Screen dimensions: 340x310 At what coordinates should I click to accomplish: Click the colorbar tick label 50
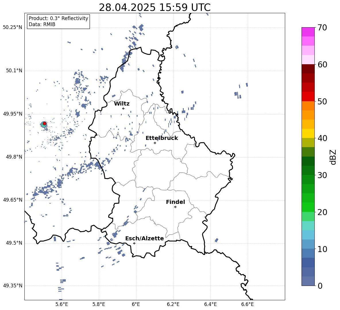click(322, 102)
